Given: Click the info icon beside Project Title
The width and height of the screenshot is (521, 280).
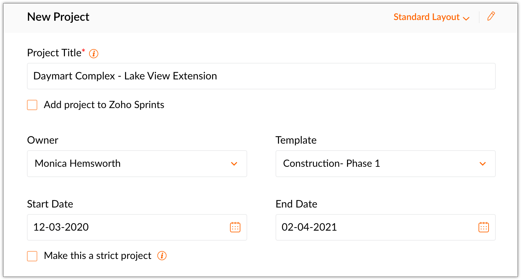Looking at the screenshot, I should (x=94, y=54).
